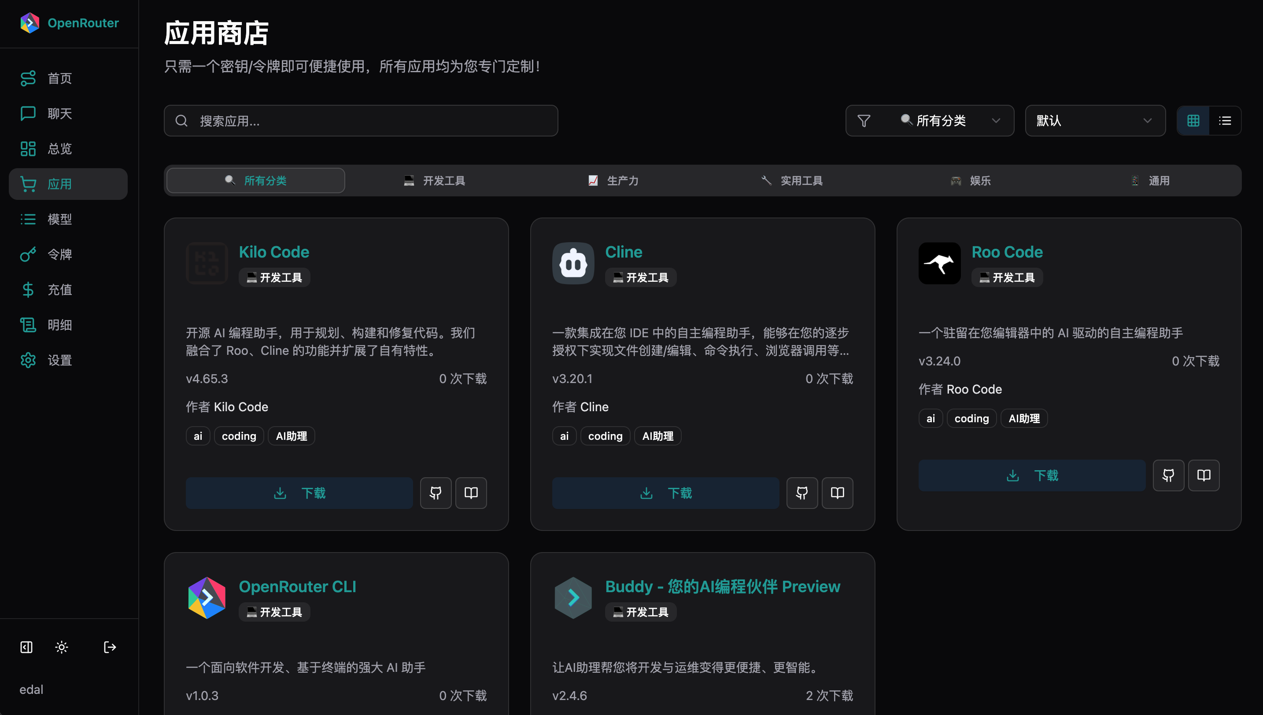This screenshot has height=715, width=1263.
Task: Click Cline's ai tag
Action: (564, 436)
